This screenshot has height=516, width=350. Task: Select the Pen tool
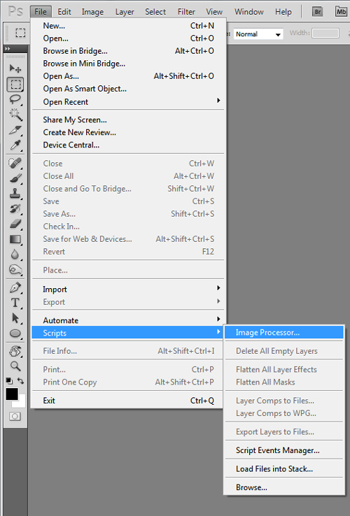15,287
